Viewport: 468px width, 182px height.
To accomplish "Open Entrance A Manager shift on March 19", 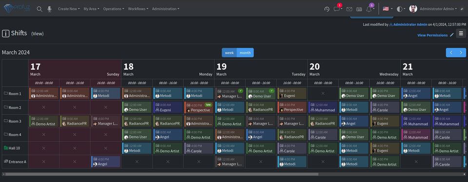I will 230,162.
